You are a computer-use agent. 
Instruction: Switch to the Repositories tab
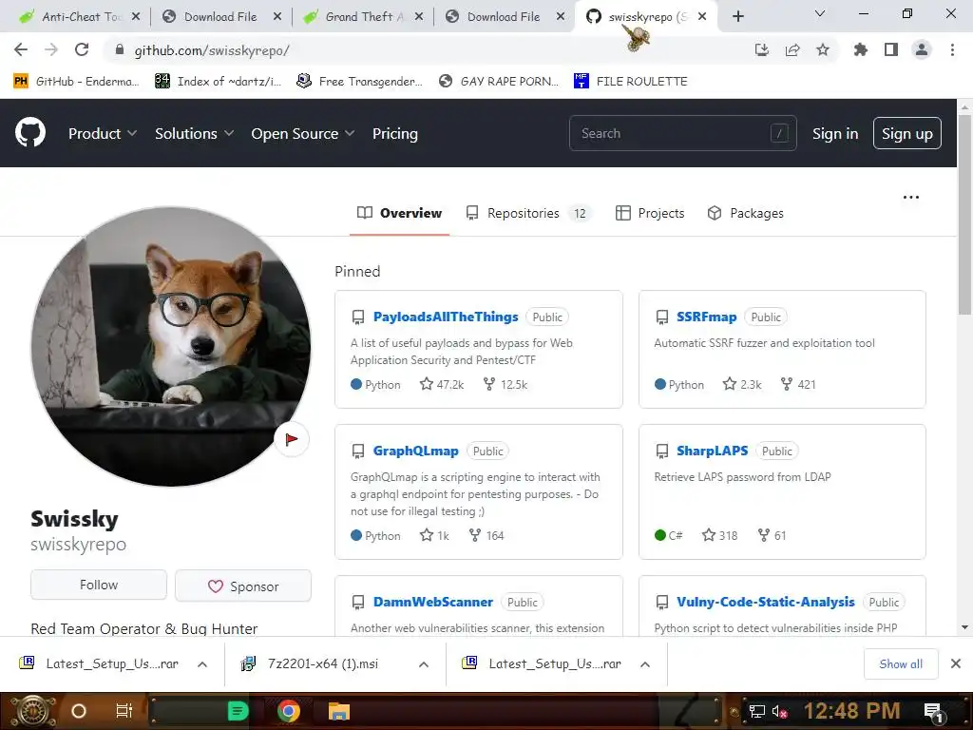pos(528,213)
